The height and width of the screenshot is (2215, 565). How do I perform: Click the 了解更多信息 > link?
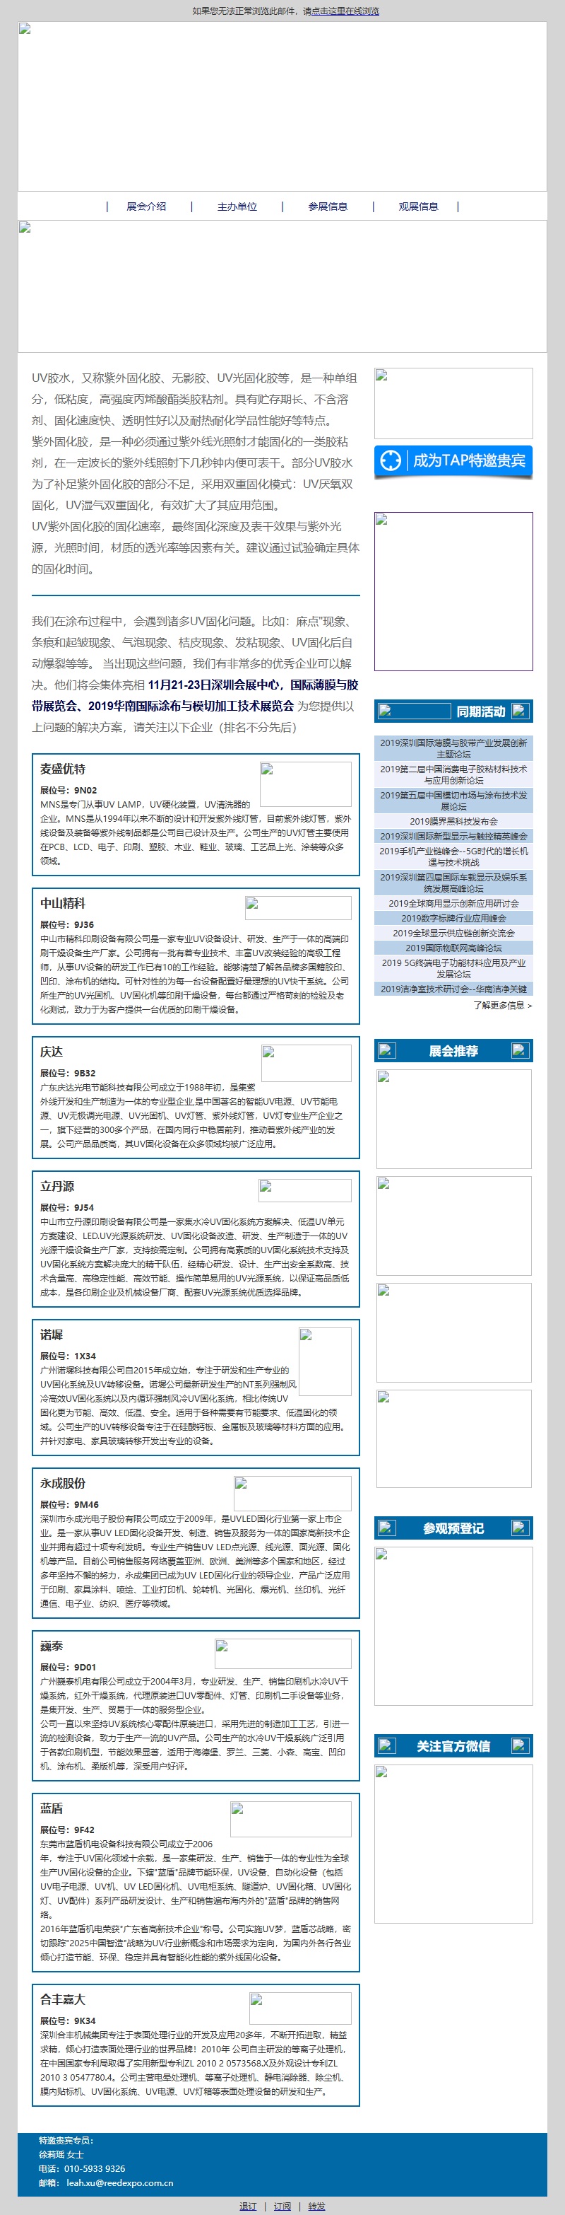[x=502, y=1004]
